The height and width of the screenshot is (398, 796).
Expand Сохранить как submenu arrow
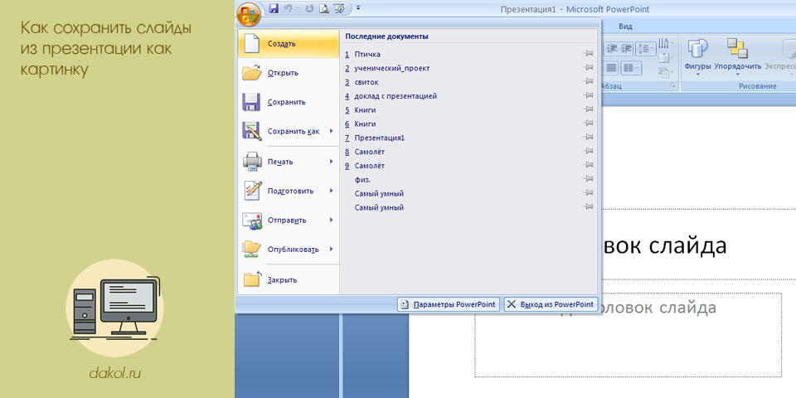point(331,131)
